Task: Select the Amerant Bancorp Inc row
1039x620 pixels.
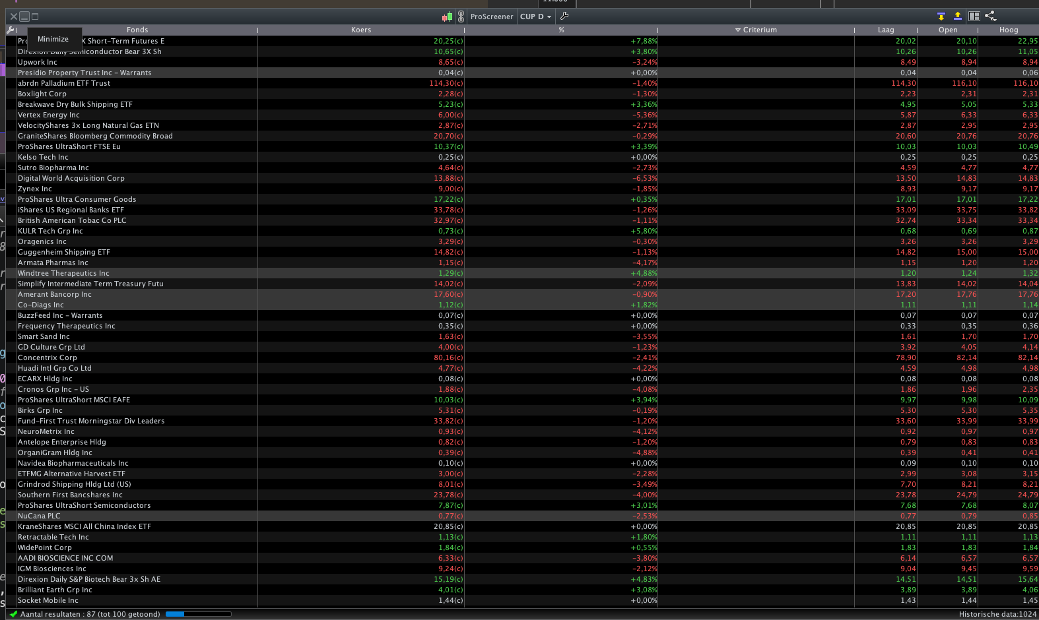Action: [x=523, y=294]
